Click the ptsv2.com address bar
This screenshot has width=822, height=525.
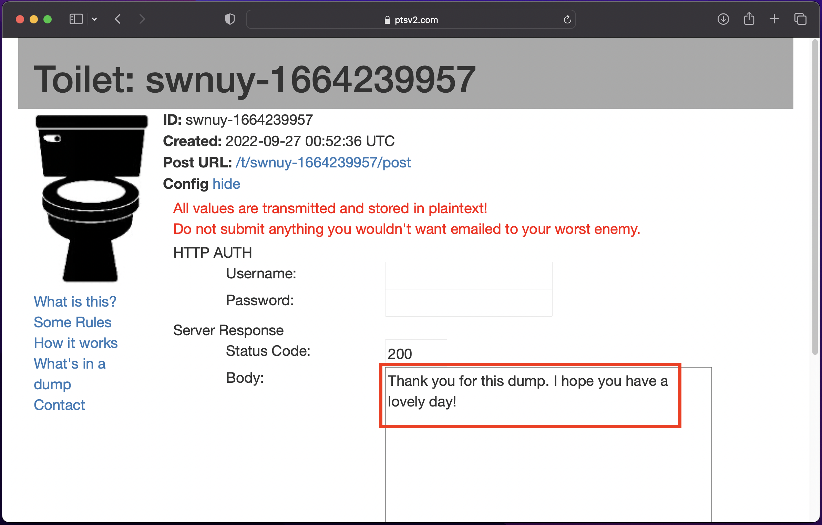(411, 20)
